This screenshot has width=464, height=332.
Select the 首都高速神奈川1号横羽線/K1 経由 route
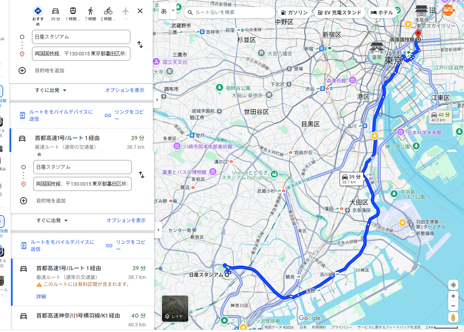point(83,318)
